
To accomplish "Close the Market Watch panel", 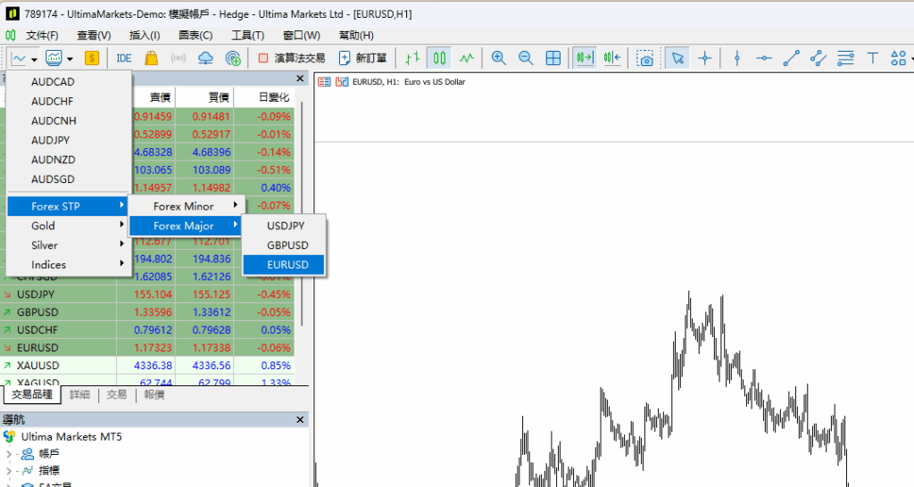I will click(300, 78).
